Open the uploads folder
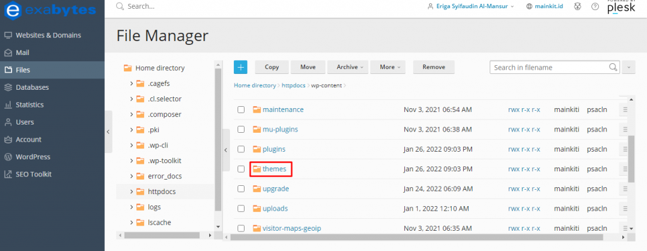The width and height of the screenshot is (647, 251). click(275, 209)
